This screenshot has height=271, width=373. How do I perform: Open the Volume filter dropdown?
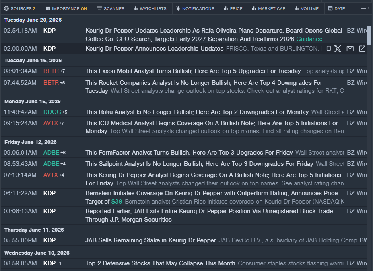coord(306,8)
